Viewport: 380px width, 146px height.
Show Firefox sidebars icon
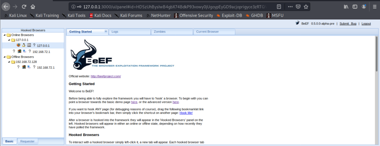point(355,7)
